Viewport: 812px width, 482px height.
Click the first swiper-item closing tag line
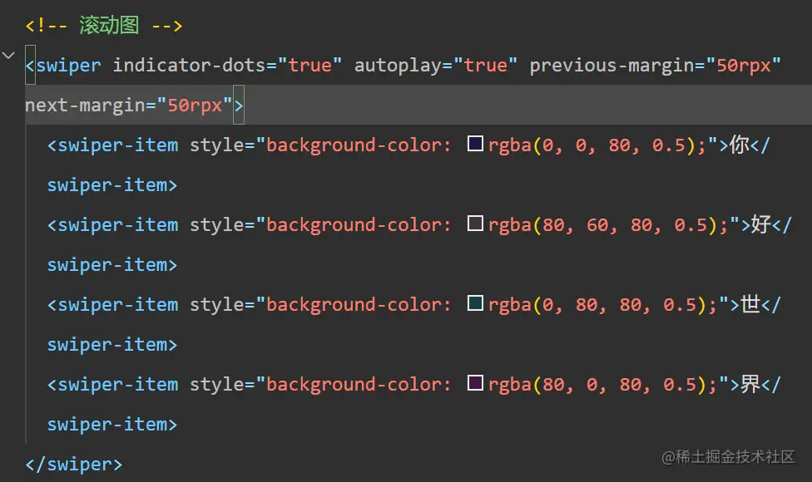coord(111,185)
